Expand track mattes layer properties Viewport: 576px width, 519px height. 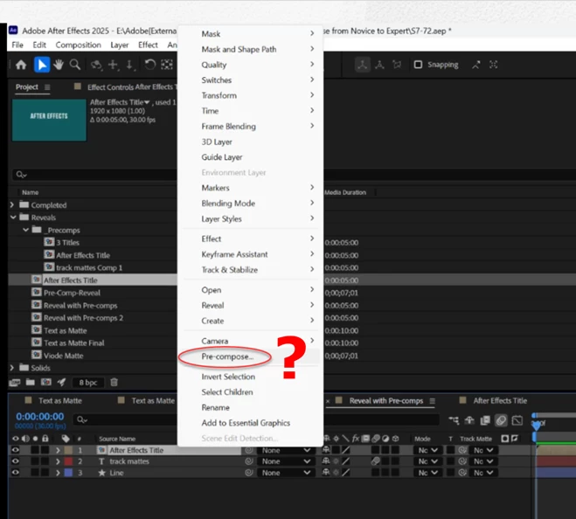(x=58, y=461)
